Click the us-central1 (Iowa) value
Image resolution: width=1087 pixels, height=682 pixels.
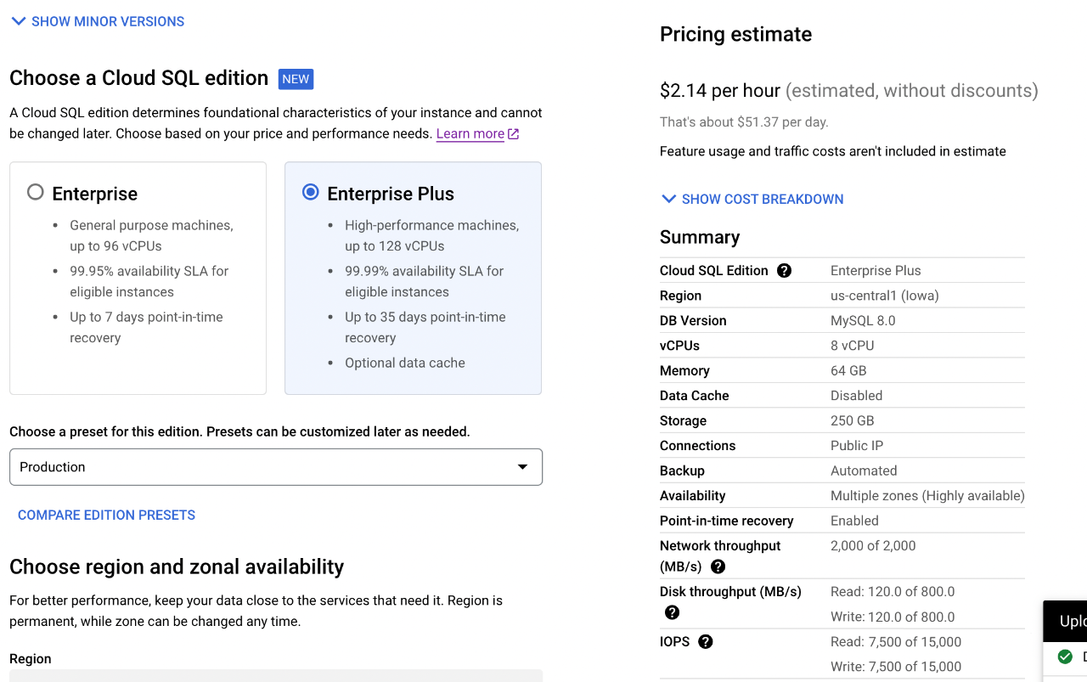click(x=885, y=296)
